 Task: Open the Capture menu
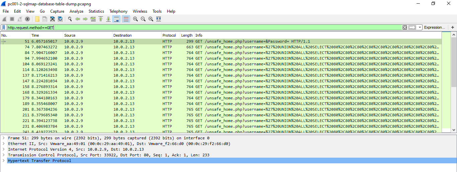pyautogui.click(x=57, y=11)
